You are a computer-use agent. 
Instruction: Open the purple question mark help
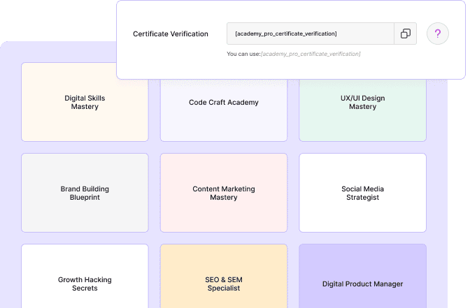[x=438, y=34]
